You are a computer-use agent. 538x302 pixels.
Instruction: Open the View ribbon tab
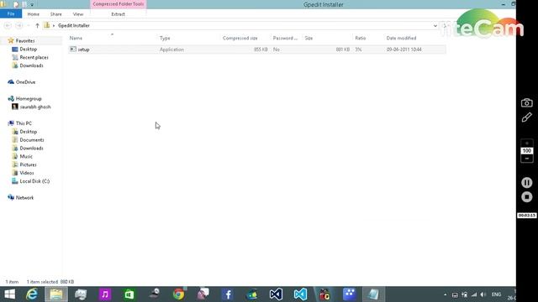pos(78,14)
